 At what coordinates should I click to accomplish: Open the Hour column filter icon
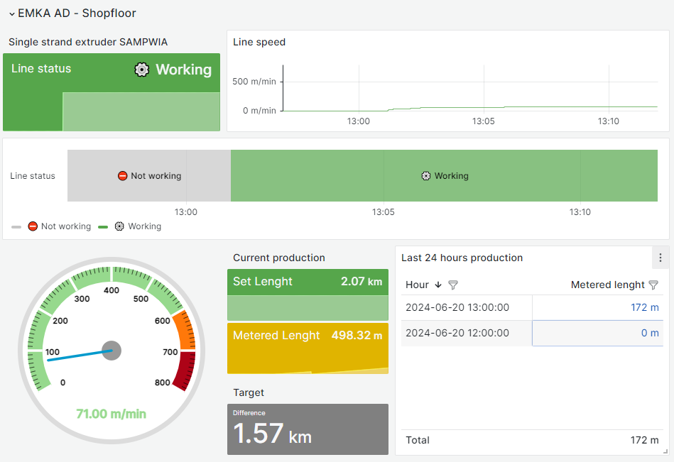(453, 285)
